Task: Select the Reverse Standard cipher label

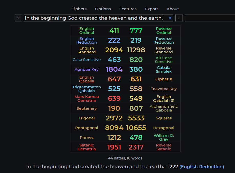Action: coord(164,50)
